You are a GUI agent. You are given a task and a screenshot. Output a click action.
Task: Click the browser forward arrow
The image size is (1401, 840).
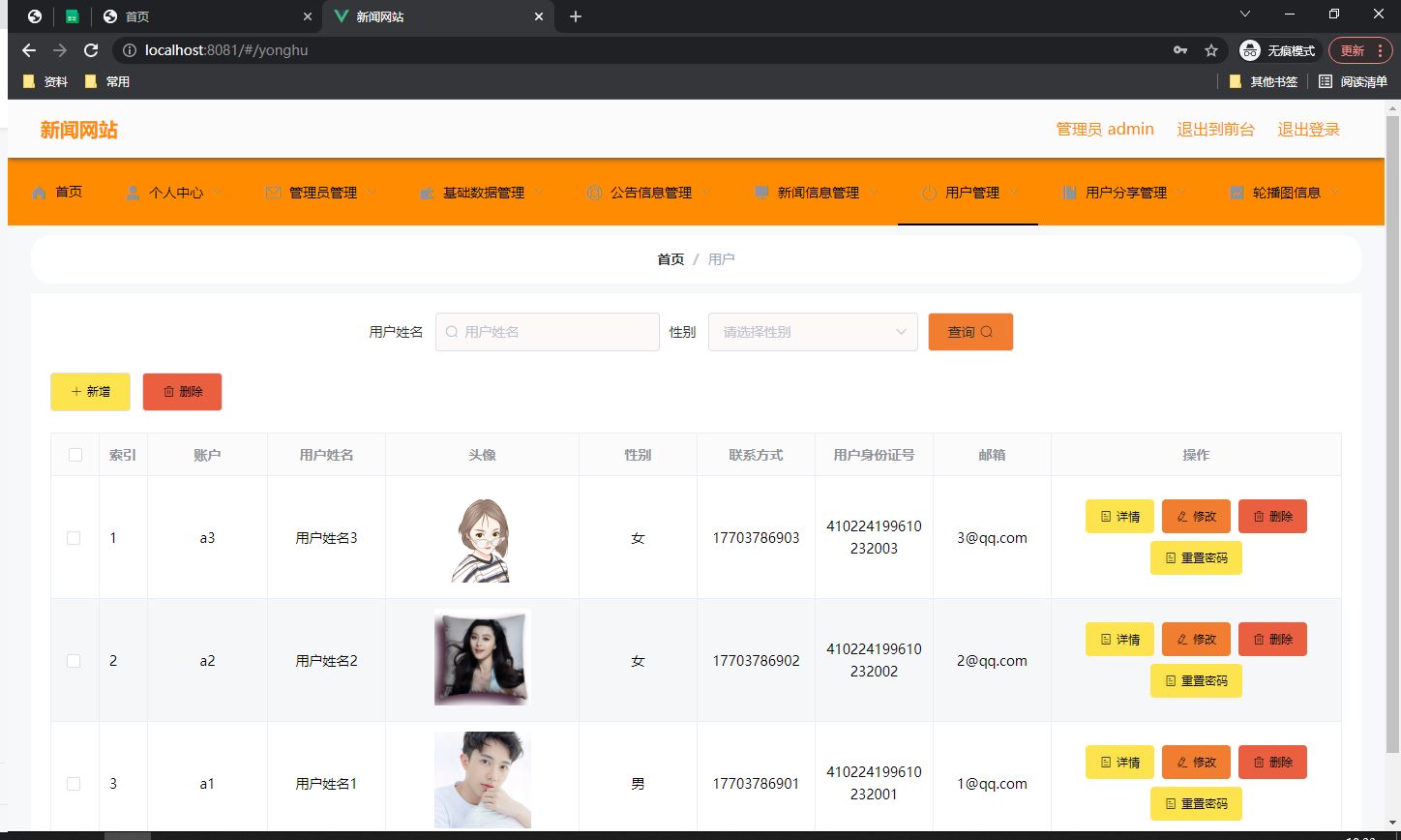click(60, 50)
